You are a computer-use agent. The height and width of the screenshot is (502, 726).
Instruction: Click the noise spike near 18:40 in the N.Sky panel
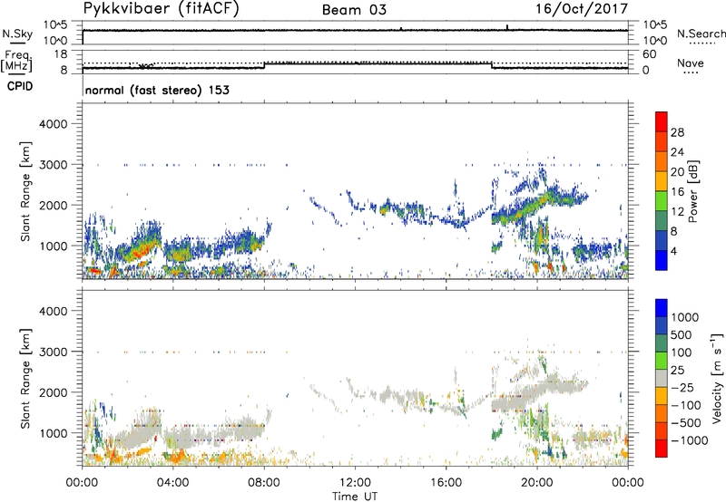coord(507,27)
